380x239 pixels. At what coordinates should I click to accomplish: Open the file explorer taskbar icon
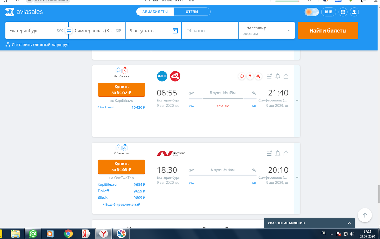pyautogui.click(x=15, y=234)
